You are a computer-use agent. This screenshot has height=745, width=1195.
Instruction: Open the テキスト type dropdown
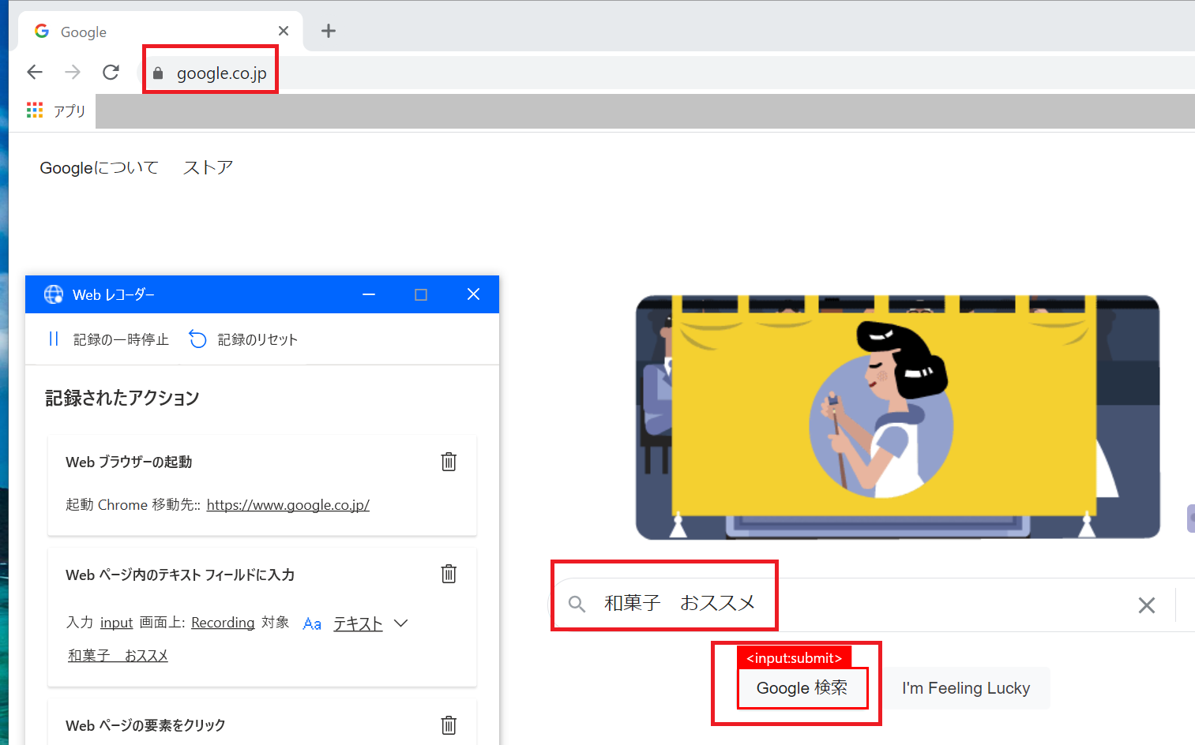click(370, 623)
